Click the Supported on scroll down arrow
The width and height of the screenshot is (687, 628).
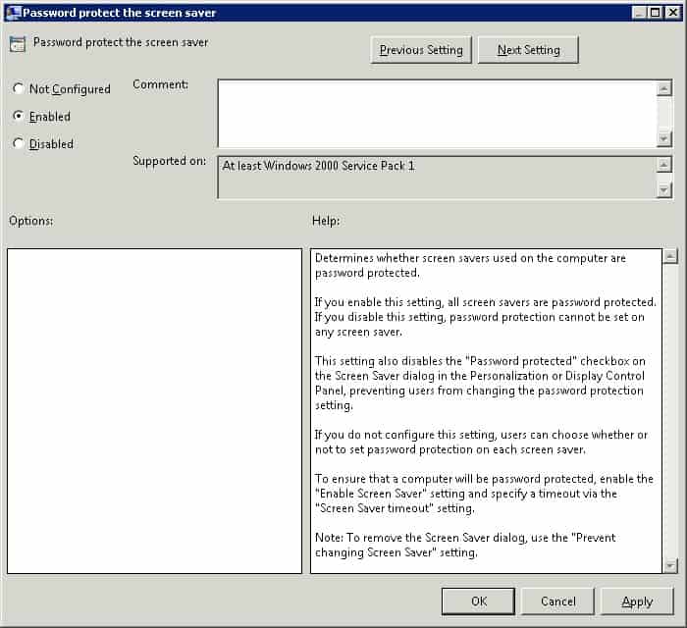[x=664, y=189]
